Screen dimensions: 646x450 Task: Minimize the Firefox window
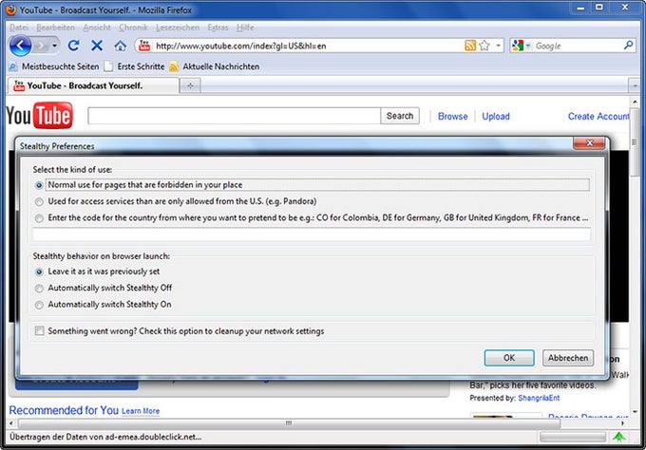pyautogui.click(x=580, y=8)
